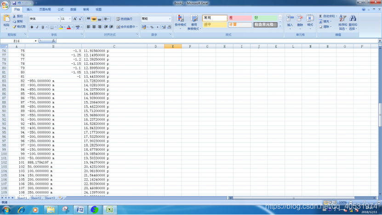Click the cell borders icon
The width and height of the screenshot is (382, 215).
coord(51,27)
